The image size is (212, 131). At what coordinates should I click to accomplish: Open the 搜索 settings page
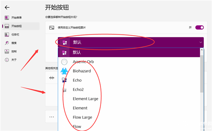pos(21,43)
